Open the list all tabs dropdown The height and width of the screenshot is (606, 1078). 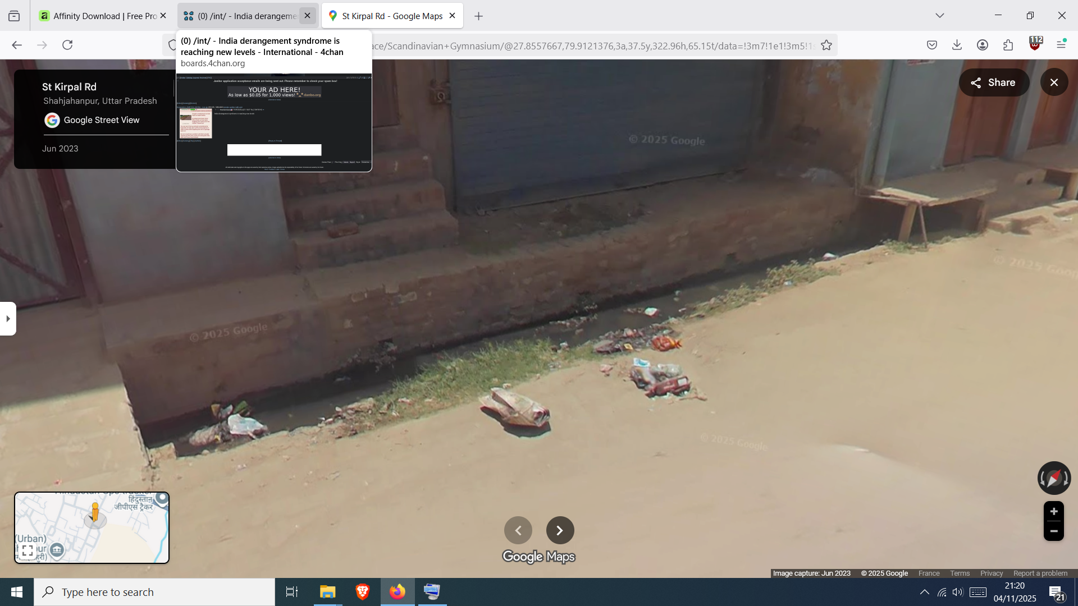pyautogui.click(x=940, y=16)
